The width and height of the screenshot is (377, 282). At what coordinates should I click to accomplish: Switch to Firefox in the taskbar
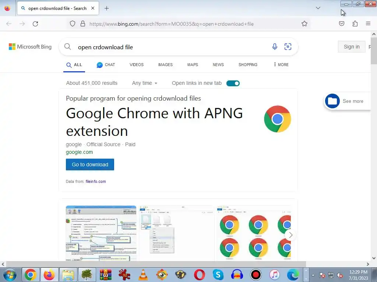click(x=49, y=275)
